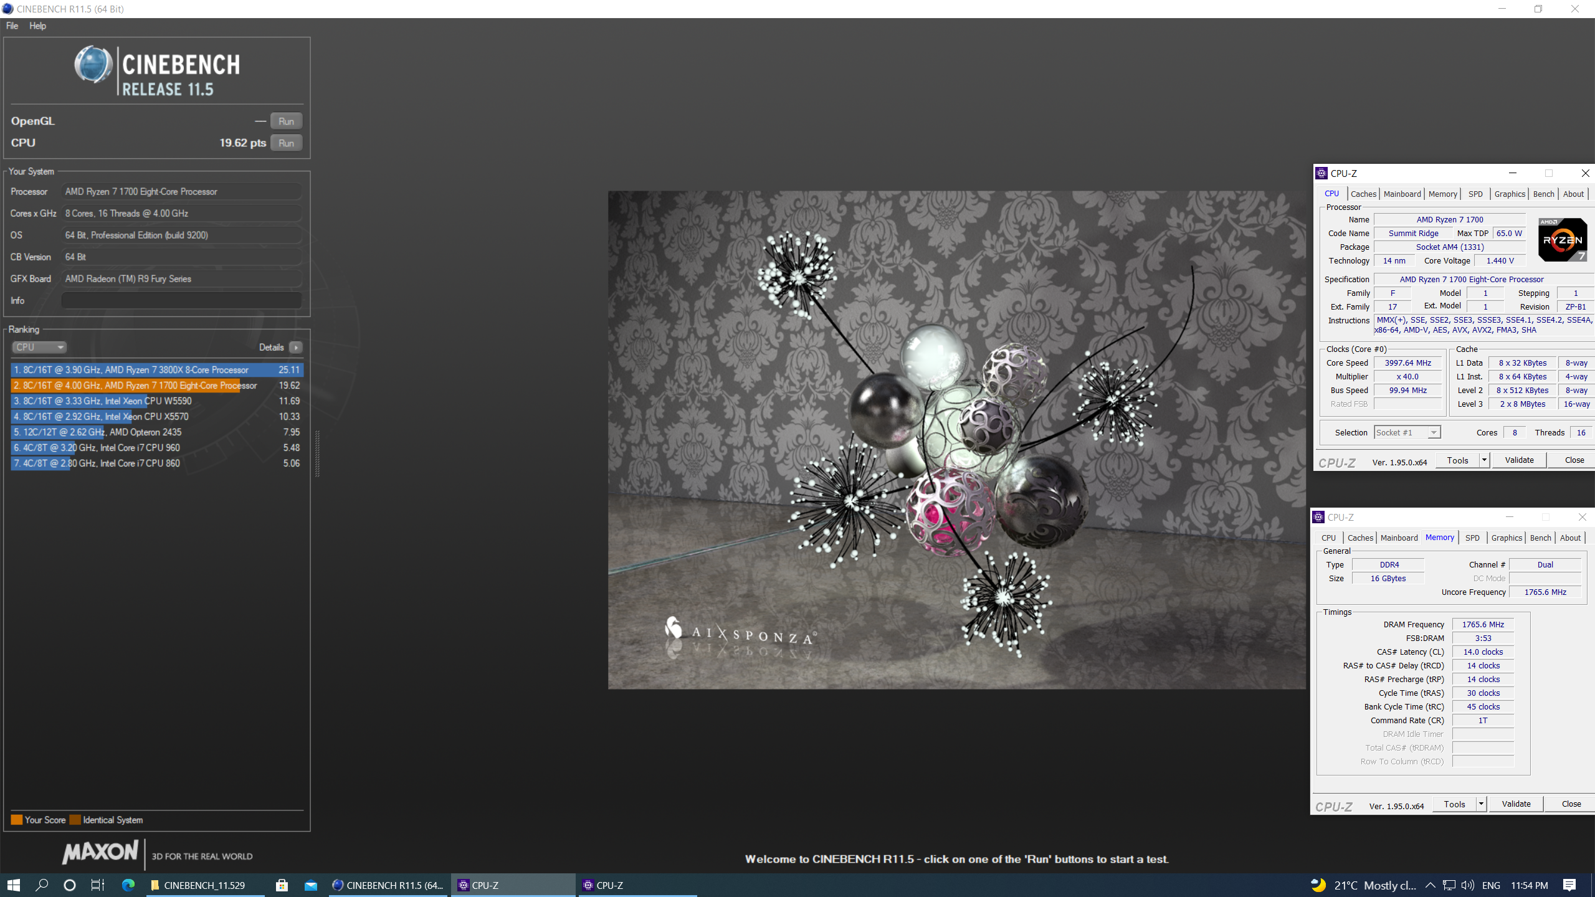Select ranking entry AMD Opteron 2435
This screenshot has width=1595, height=897.
157,432
